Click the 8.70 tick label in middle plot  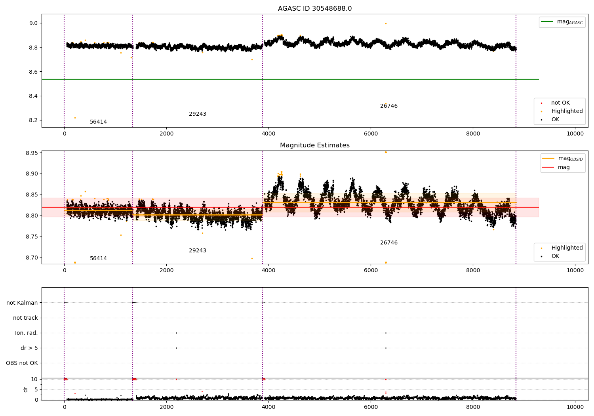tap(32, 258)
